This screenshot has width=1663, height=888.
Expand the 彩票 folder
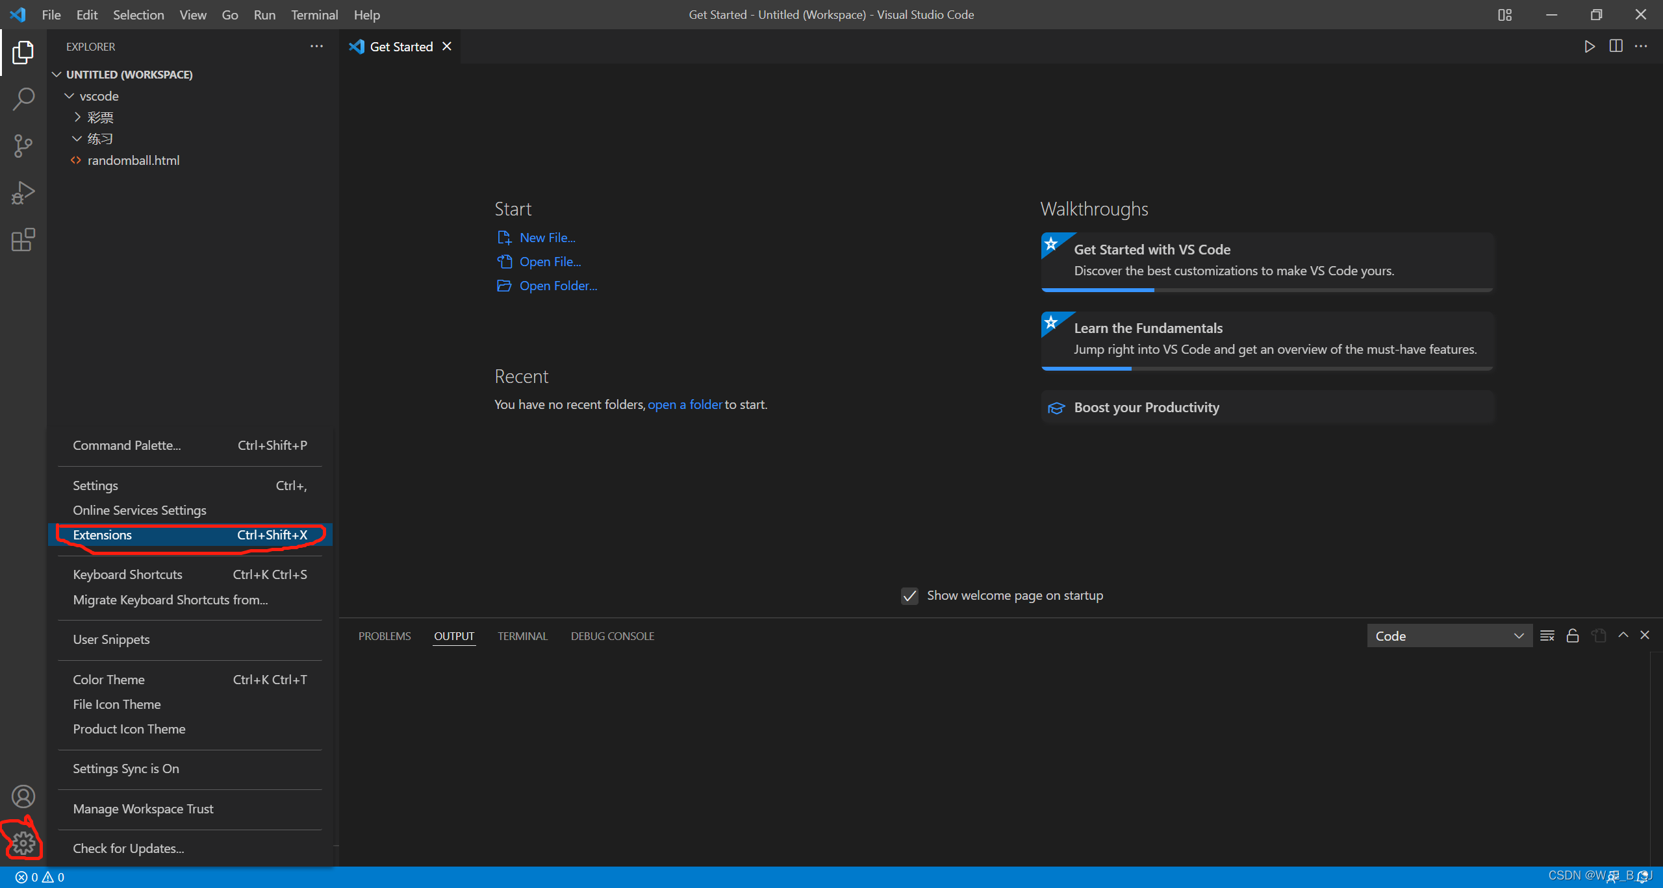(x=100, y=117)
